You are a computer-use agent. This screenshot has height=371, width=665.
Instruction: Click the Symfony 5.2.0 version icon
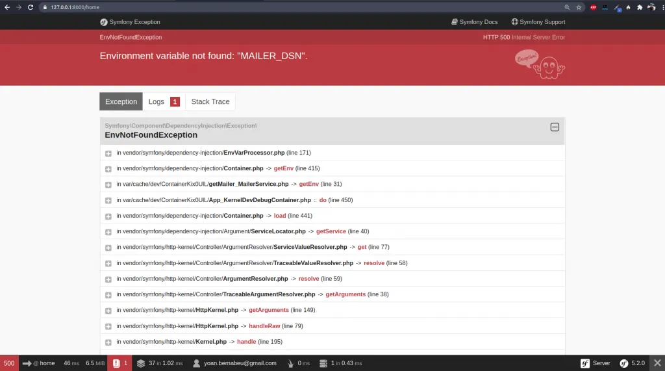624,363
